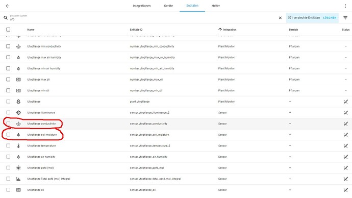Check the Ufopflanze max dli row
This screenshot has width=352, height=198.
8,79
